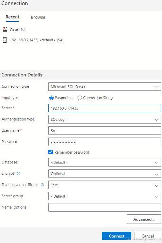Switch to the Browse tab
Viewport: 162px width, 243px height.
[x=38, y=17]
